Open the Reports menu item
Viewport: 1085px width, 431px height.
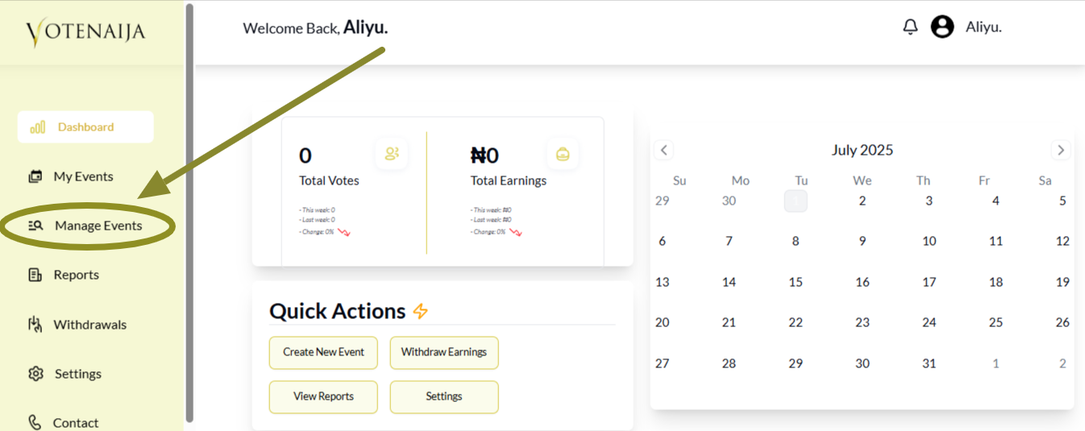tap(76, 276)
